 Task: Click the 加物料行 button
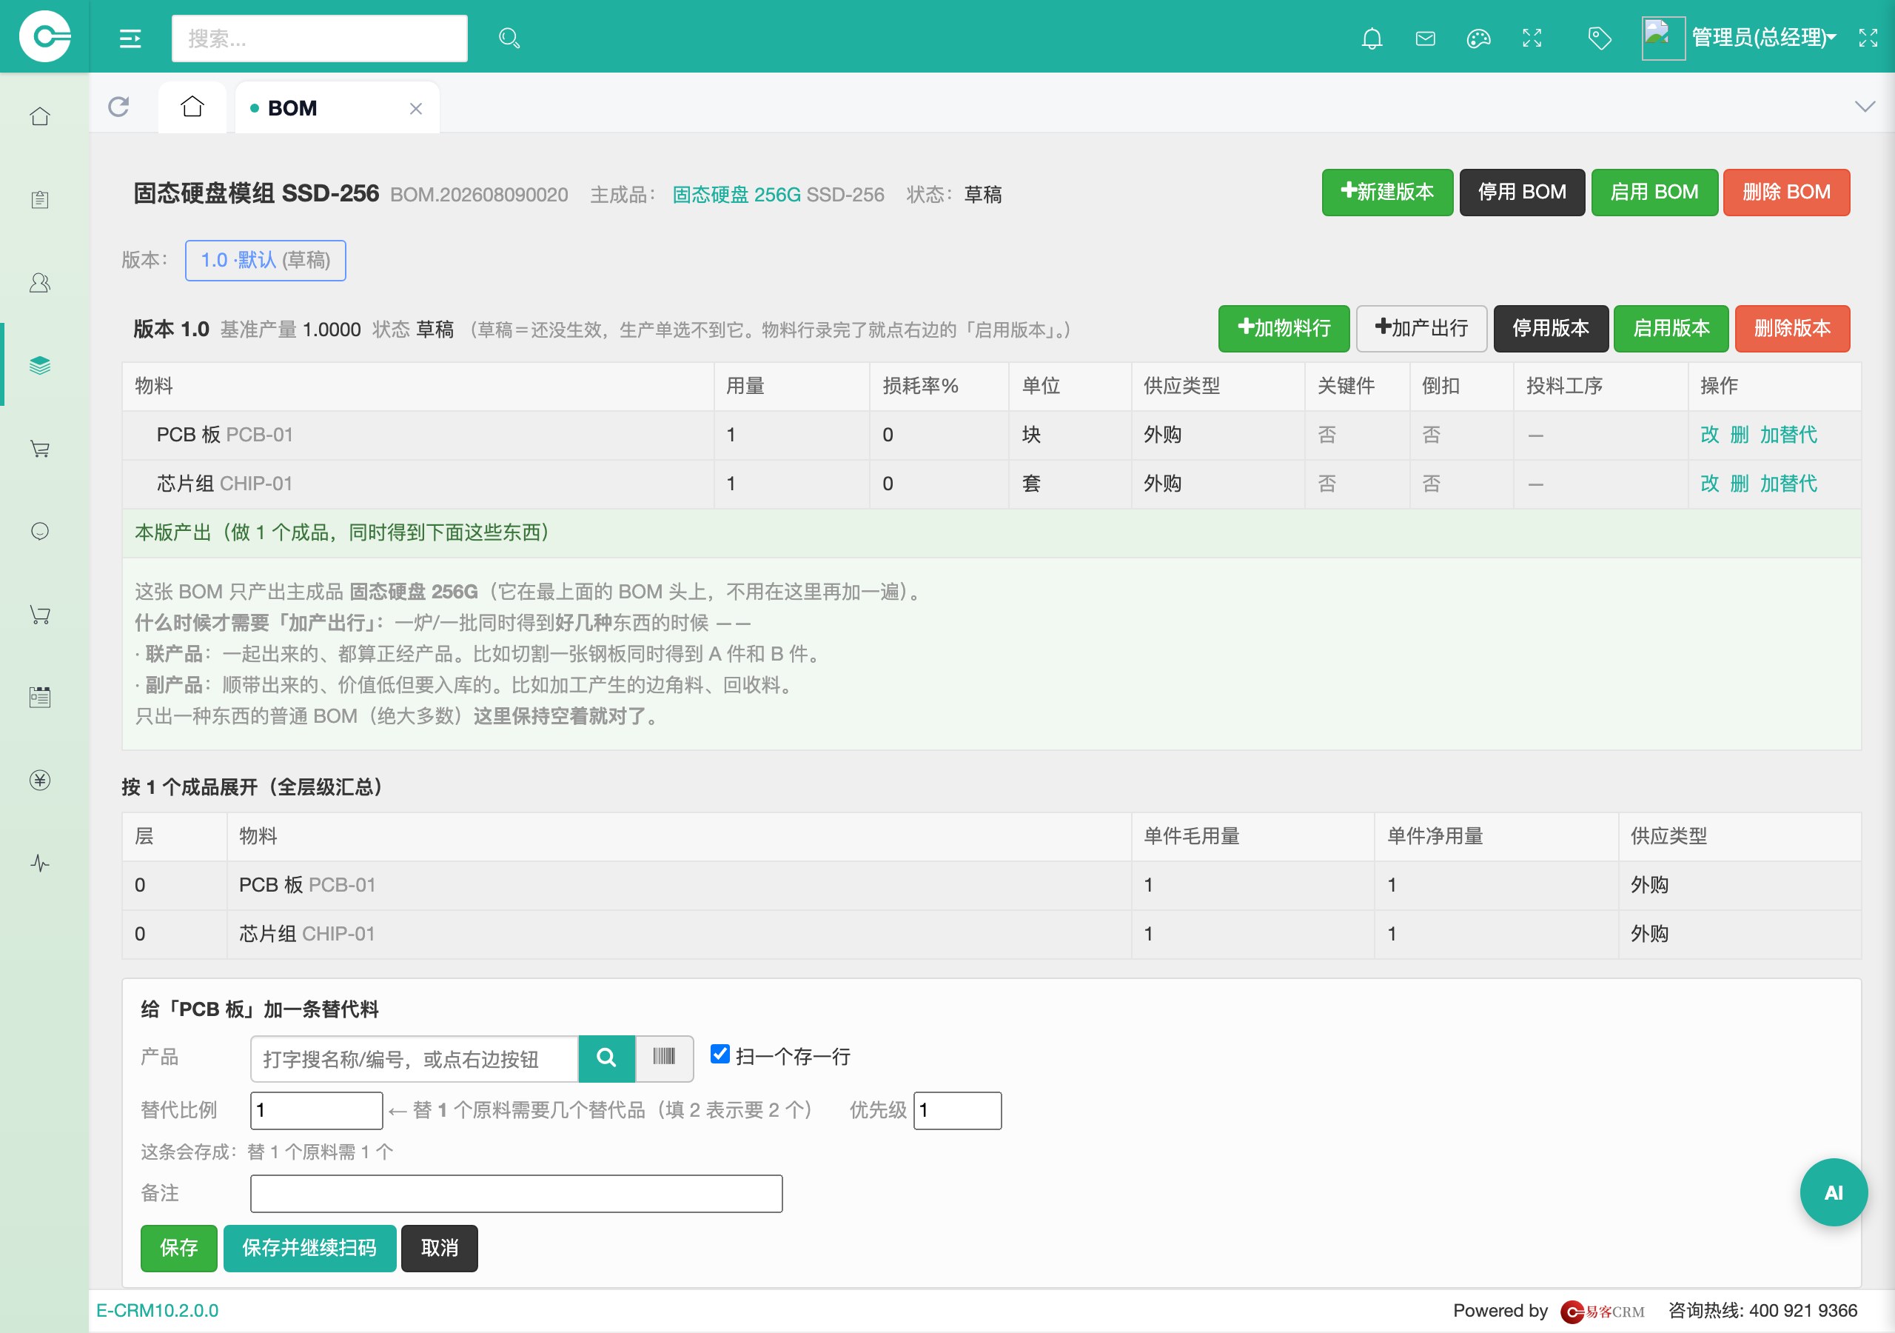[x=1284, y=329]
